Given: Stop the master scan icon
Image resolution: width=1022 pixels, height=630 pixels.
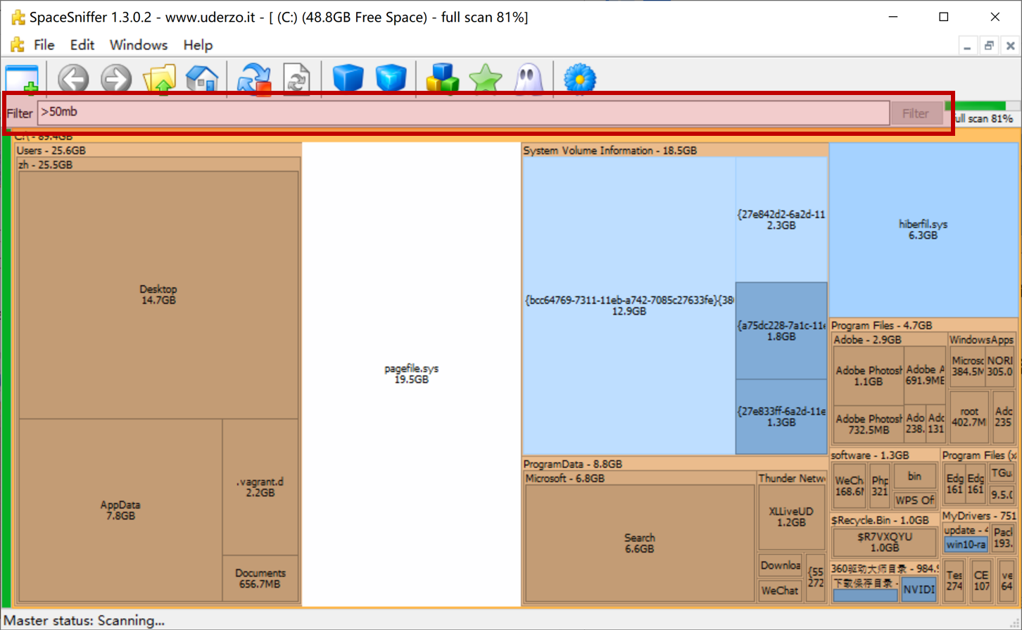Looking at the screenshot, I should click(x=254, y=79).
